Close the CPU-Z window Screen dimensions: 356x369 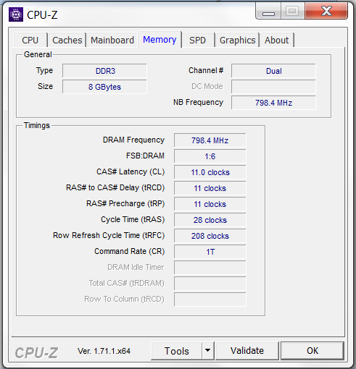(x=326, y=11)
